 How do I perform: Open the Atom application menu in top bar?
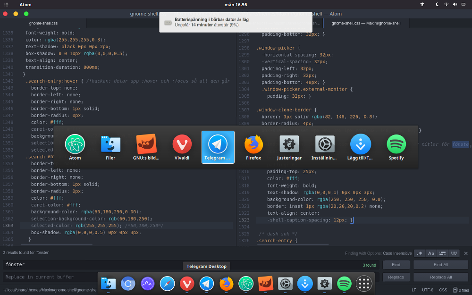pos(25,5)
